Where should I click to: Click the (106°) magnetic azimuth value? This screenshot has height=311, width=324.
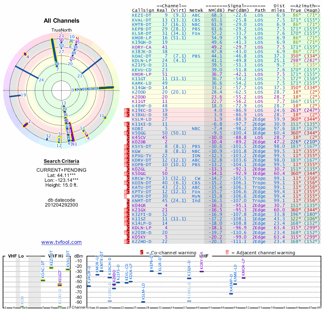(312, 219)
